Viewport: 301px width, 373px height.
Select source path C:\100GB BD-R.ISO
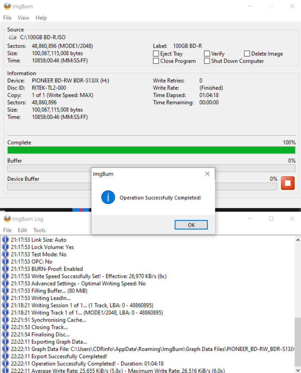point(43,37)
